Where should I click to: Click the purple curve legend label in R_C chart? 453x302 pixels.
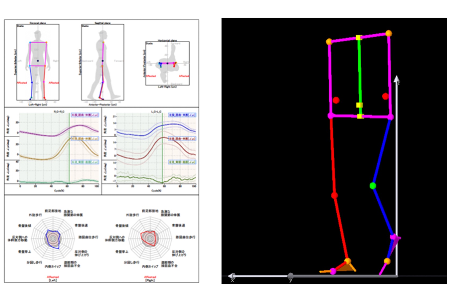click(85, 115)
